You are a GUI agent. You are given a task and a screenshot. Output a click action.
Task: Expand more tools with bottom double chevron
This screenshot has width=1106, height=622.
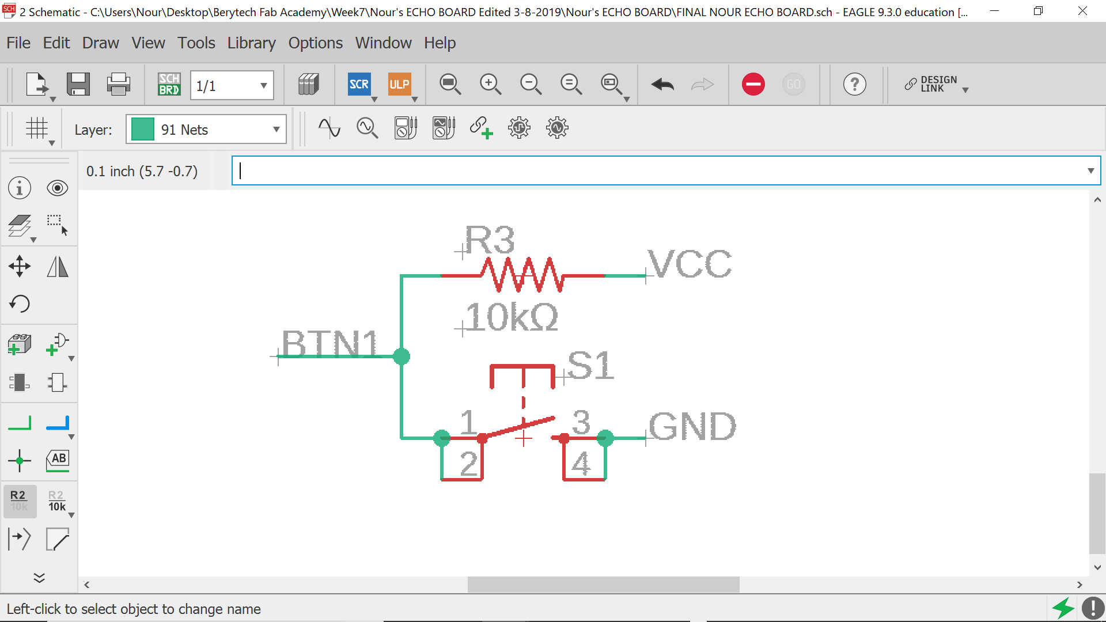39,578
